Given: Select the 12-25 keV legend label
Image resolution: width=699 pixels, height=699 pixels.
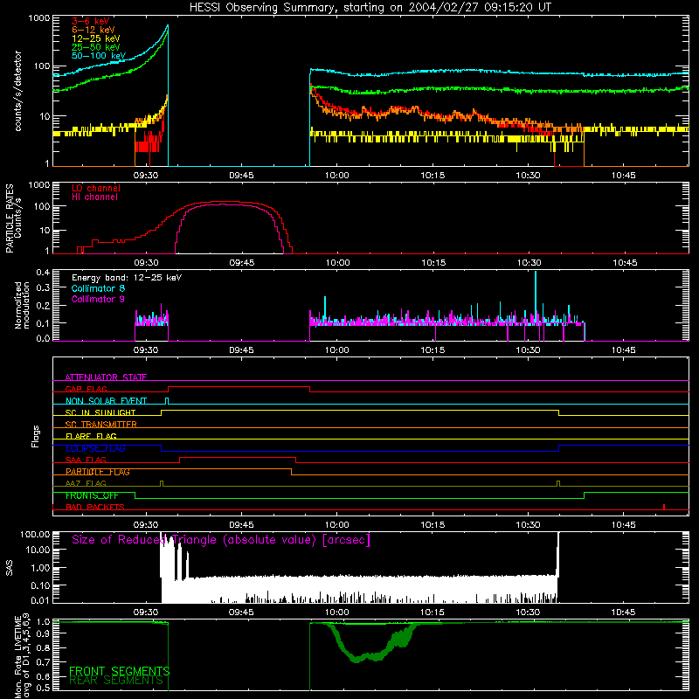Looking at the screenshot, I should (96, 38).
